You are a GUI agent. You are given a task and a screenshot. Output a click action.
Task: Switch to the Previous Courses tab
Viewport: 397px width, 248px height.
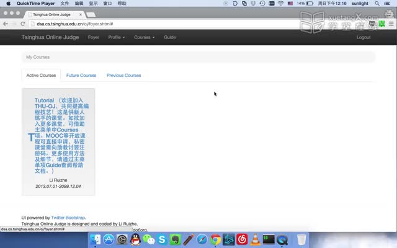coord(123,76)
